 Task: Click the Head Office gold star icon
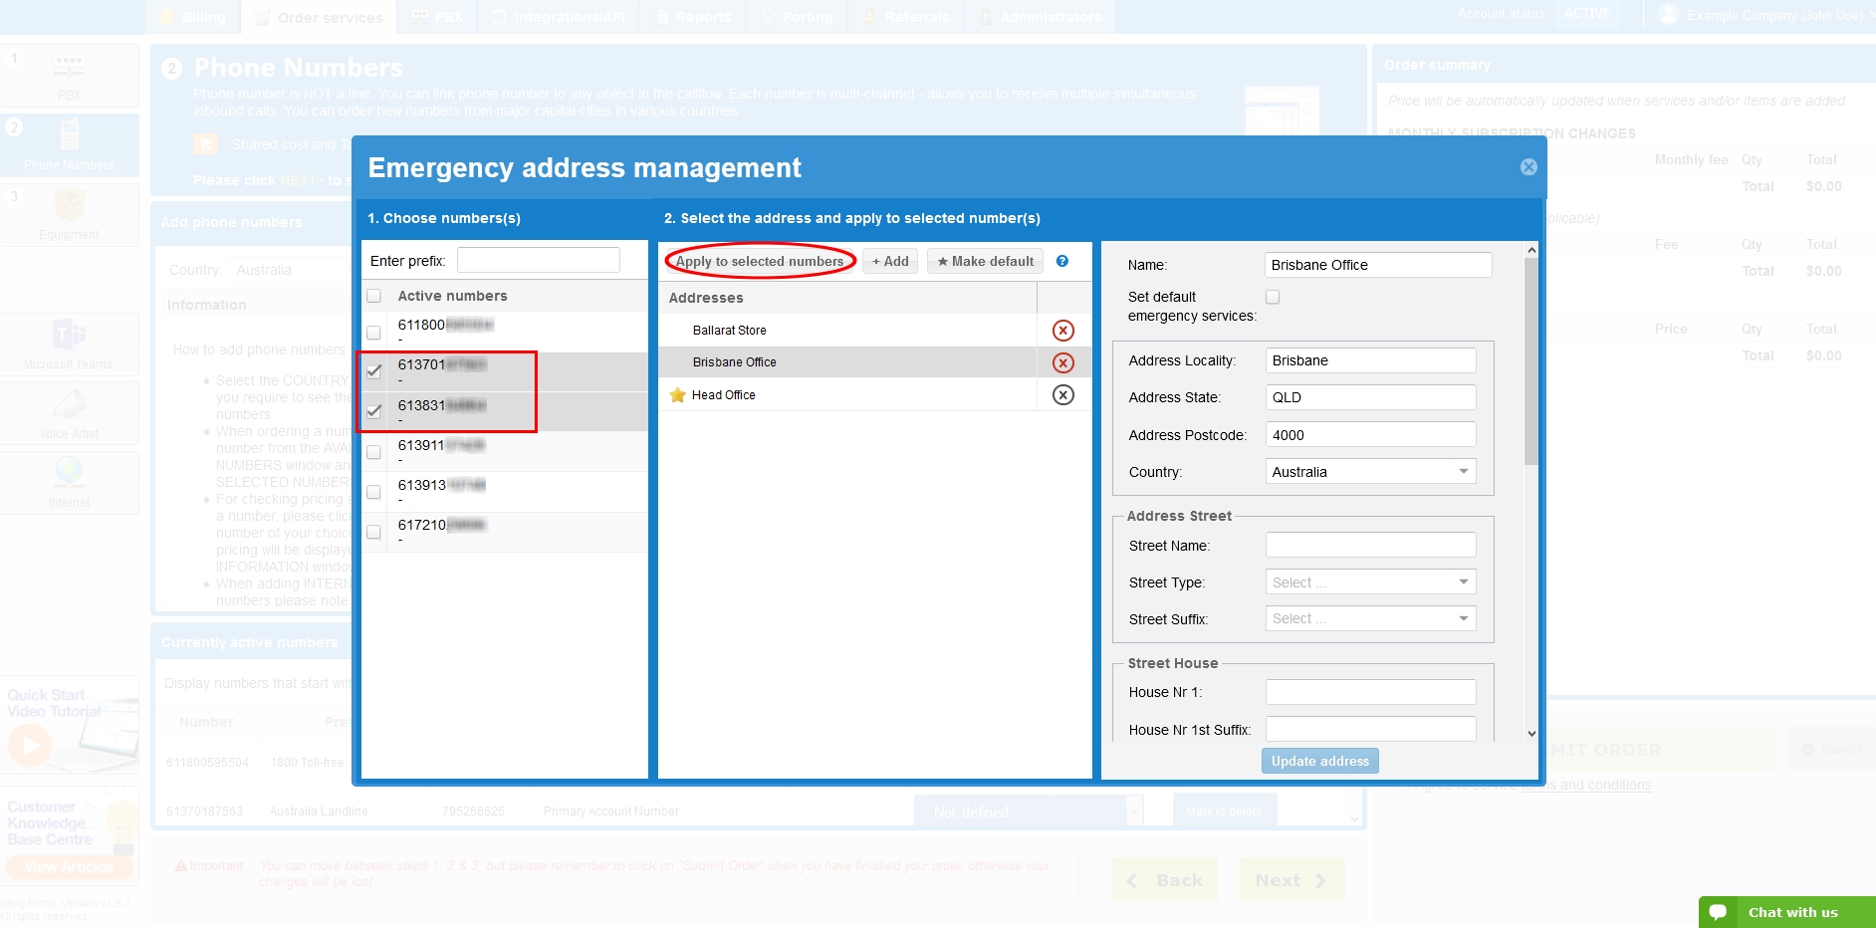pyautogui.click(x=678, y=395)
